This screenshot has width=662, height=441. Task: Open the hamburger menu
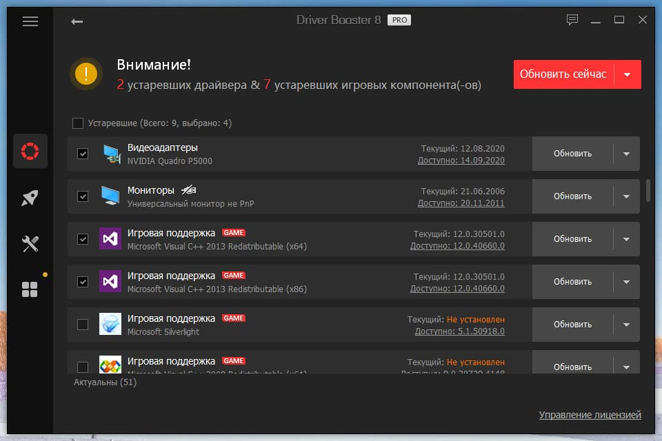(x=30, y=21)
